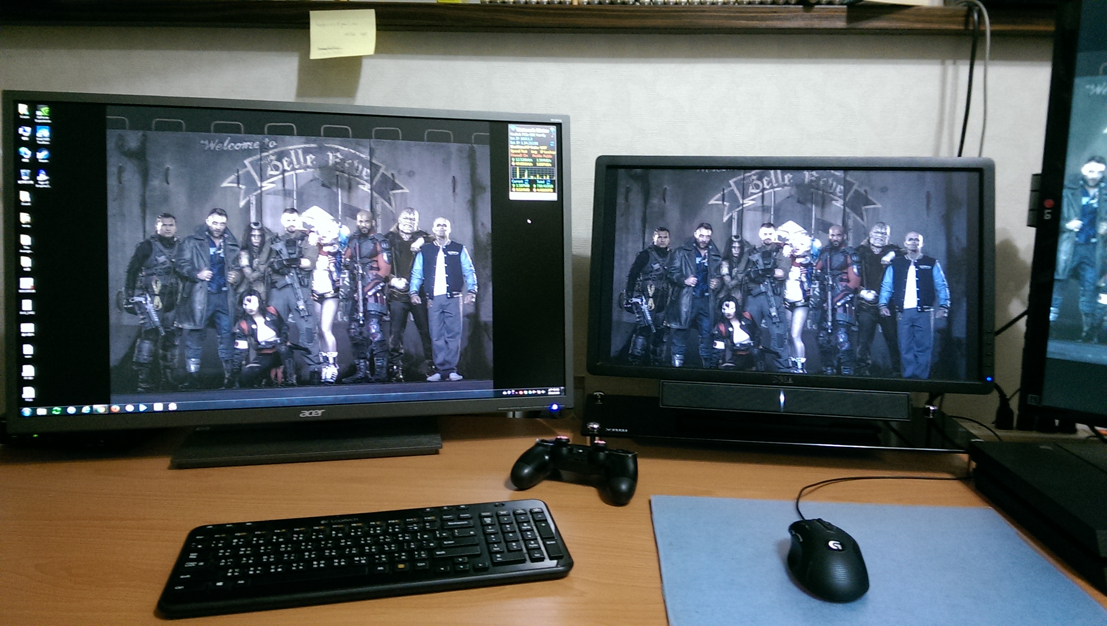Open the NVIDIA GeForce Experience desktop shortcut

(x=43, y=113)
